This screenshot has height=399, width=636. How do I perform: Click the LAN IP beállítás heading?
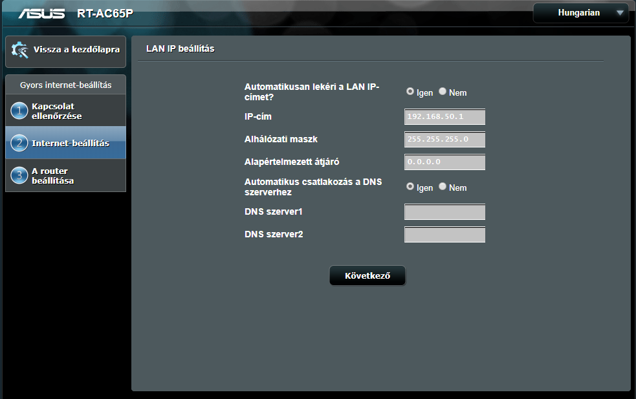pyautogui.click(x=181, y=49)
